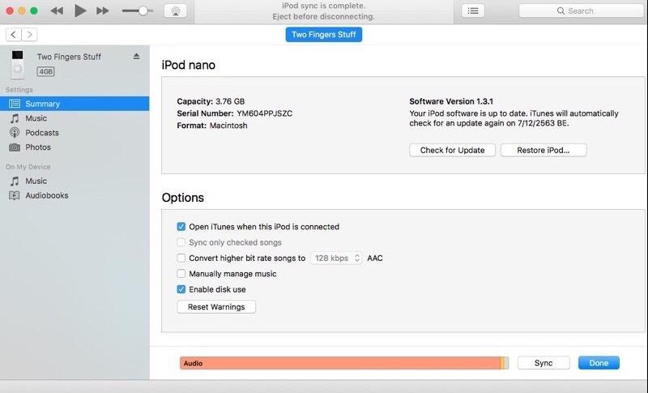Image resolution: width=648 pixels, height=393 pixels.
Task: Click the blue Done button
Action: 599,363
